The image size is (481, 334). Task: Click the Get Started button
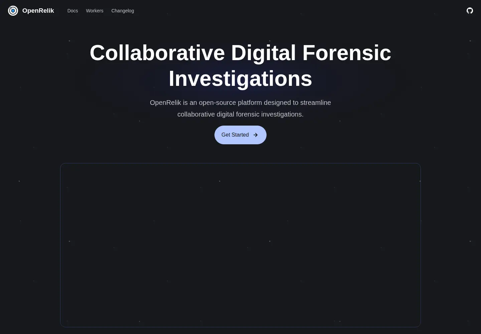[240, 135]
